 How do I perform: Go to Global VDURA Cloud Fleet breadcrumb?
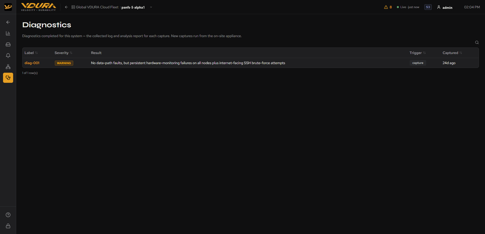(x=95, y=7)
